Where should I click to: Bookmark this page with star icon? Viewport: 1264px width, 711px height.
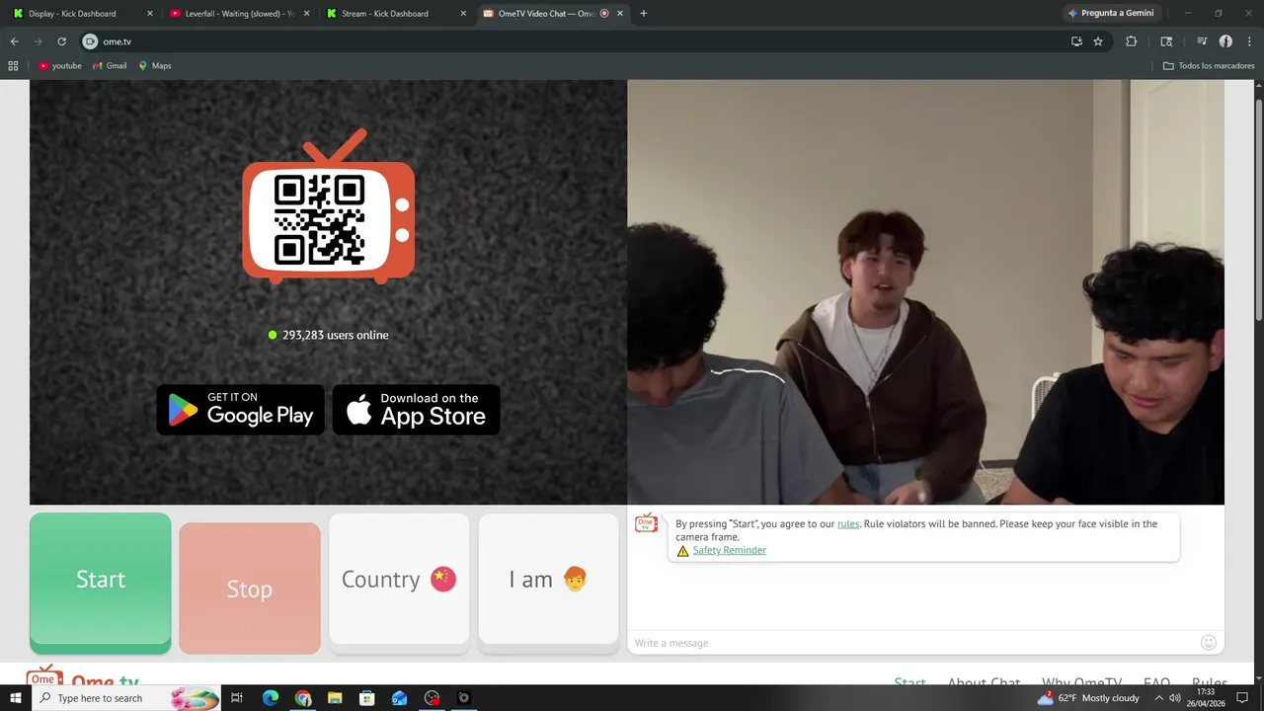click(x=1098, y=41)
